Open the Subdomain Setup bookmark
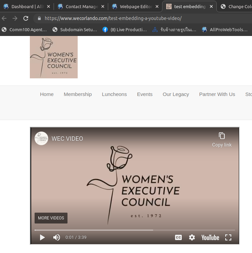 pyautogui.click(x=75, y=30)
